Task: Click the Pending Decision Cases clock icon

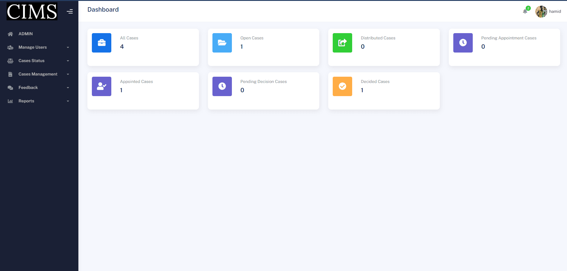Action: point(222,86)
